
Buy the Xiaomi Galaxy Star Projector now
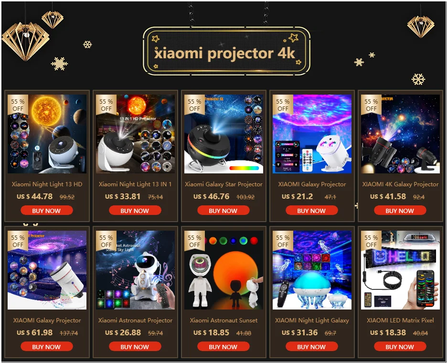pos(223,211)
